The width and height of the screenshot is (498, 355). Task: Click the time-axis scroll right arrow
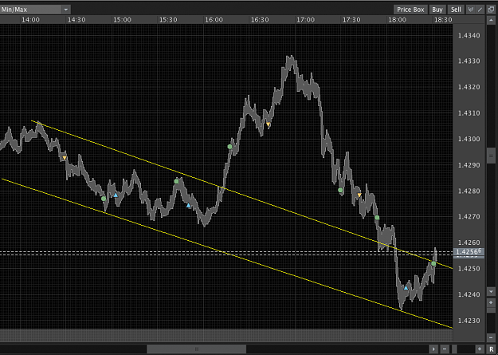433,349
